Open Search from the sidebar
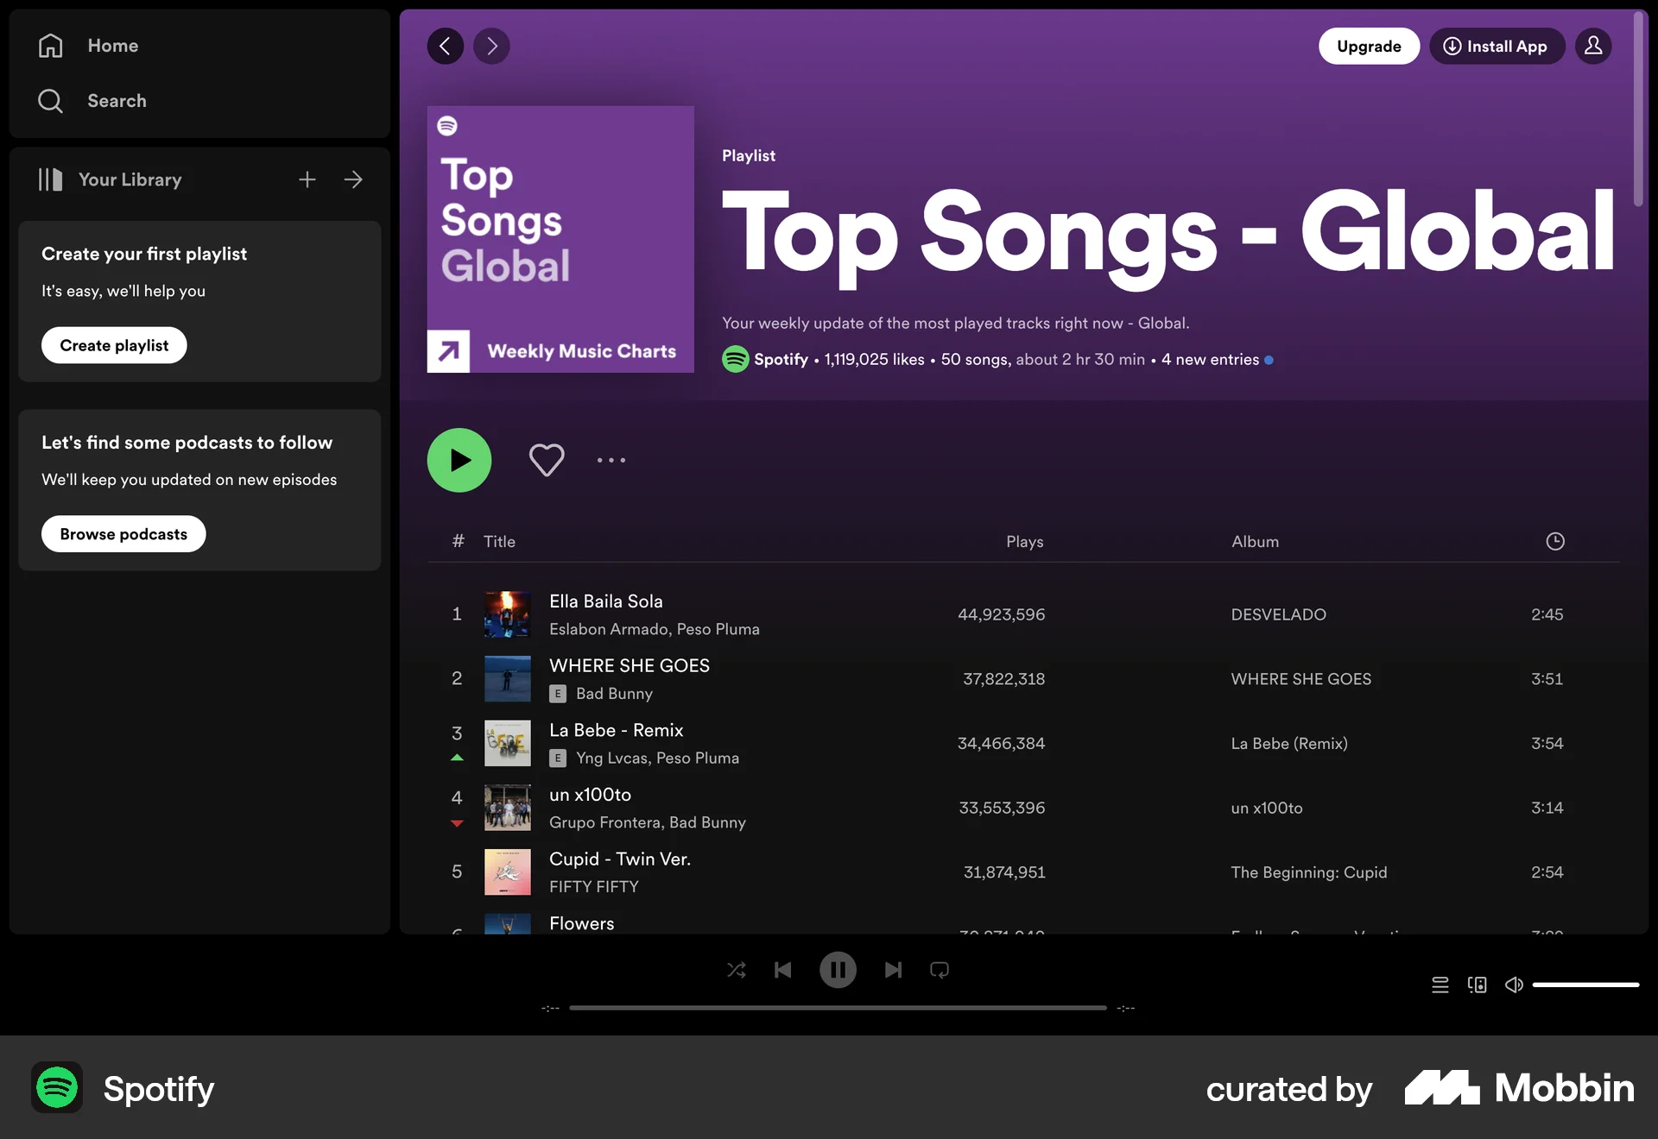The width and height of the screenshot is (1658, 1139). (117, 100)
